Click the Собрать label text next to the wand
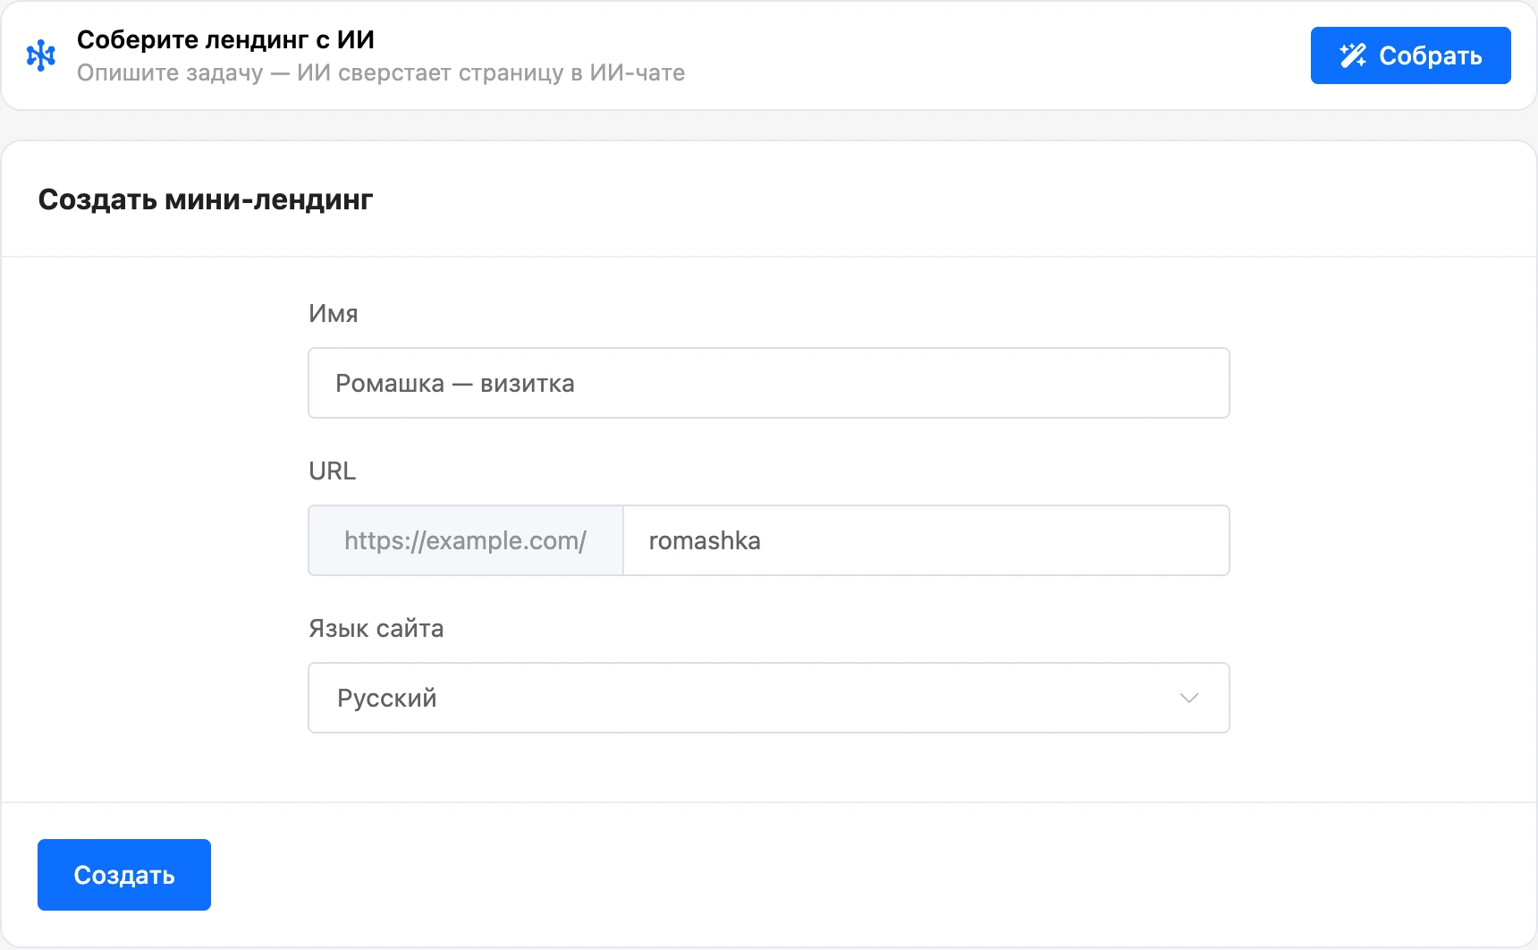This screenshot has width=1538, height=950. 1431,55
